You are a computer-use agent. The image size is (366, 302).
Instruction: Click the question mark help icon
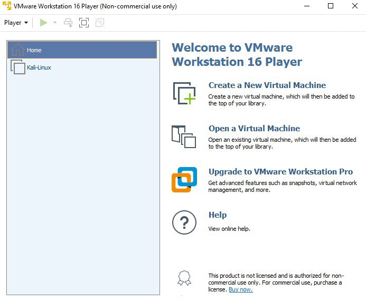(x=184, y=222)
